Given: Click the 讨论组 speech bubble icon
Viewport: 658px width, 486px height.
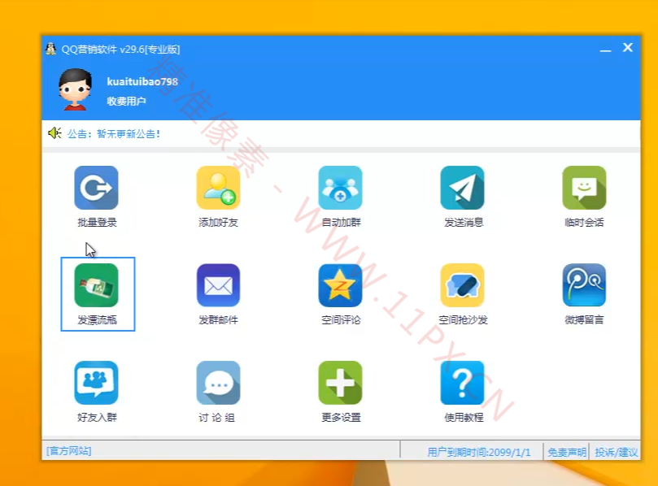Looking at the screenshot, I should pyautogui.click(x=218, y=383).
